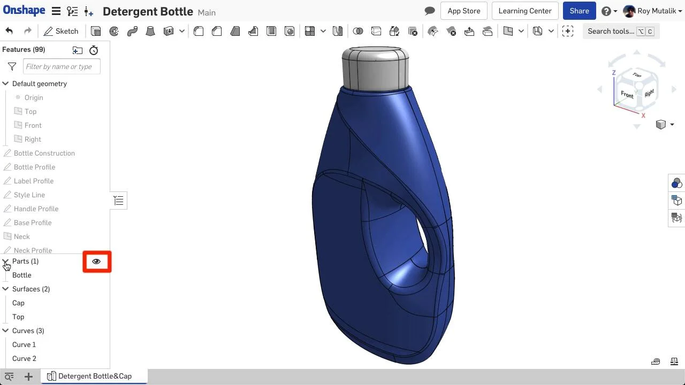Select the Extrude tool icon
The height and width of the screenshot is (385, 685).
point(96,31)
